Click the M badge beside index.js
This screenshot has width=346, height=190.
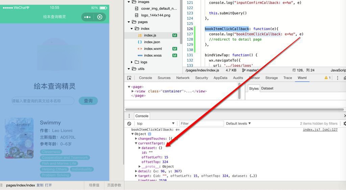tap(175, 35)
